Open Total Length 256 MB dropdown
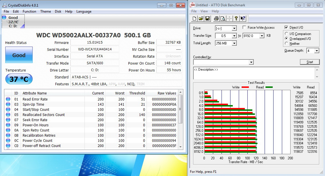 [x=234, y=43]
